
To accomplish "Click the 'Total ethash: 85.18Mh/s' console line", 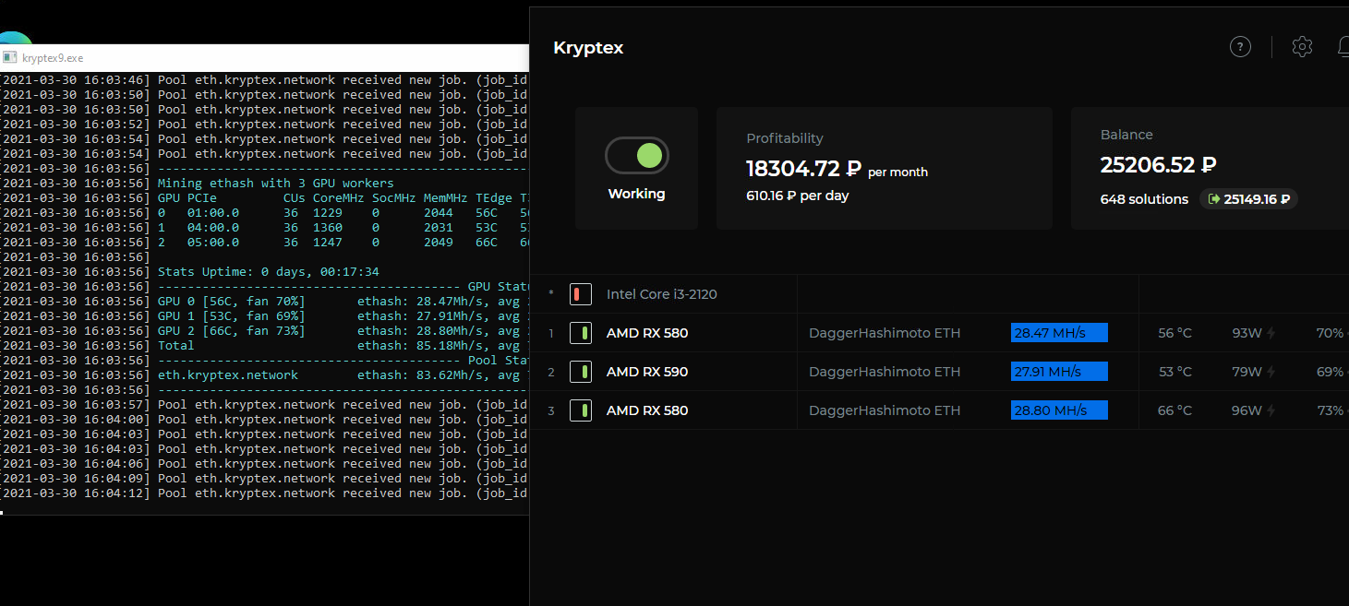I will click(x=264, y=346).
